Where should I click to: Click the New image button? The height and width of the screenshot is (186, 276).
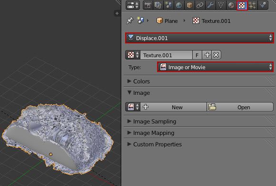click(173, 107)
